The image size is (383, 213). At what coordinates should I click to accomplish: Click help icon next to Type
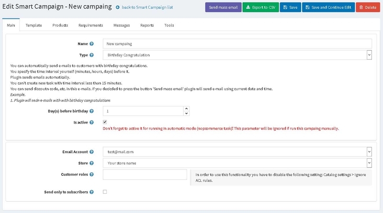[x=91, y=55]
